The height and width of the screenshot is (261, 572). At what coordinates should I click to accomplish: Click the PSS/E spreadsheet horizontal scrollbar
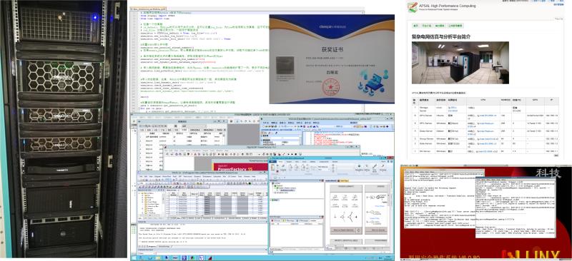(x=203, y=215)
